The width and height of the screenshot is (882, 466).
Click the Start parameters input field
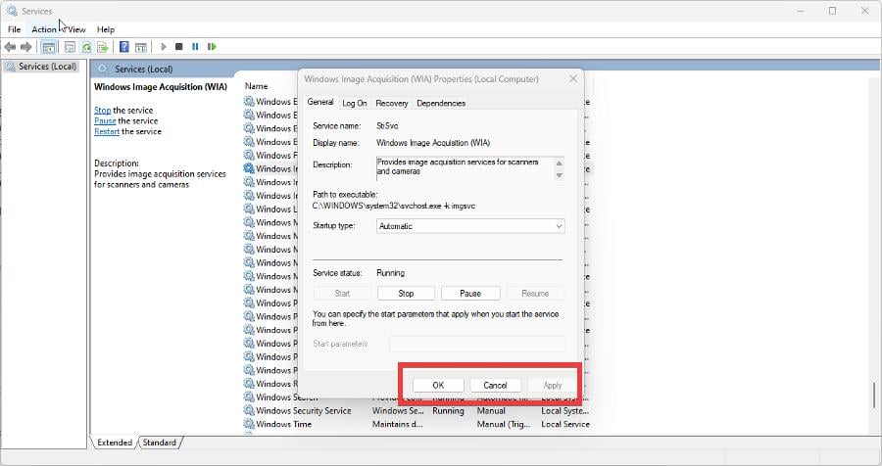(x=477, y=344)
